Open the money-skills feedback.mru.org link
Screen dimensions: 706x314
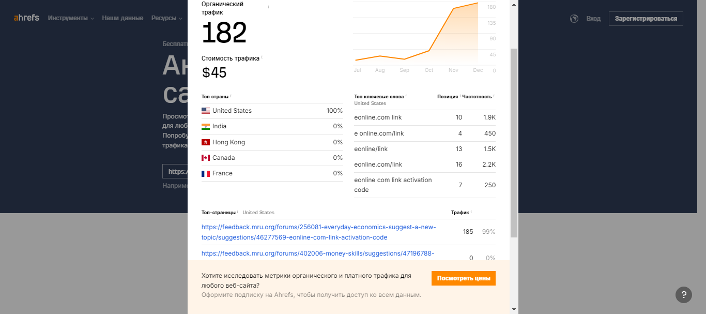[318, 253]
